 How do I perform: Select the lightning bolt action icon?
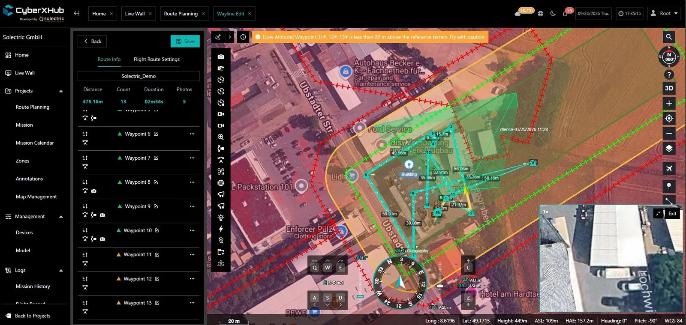tap(221, 229)
